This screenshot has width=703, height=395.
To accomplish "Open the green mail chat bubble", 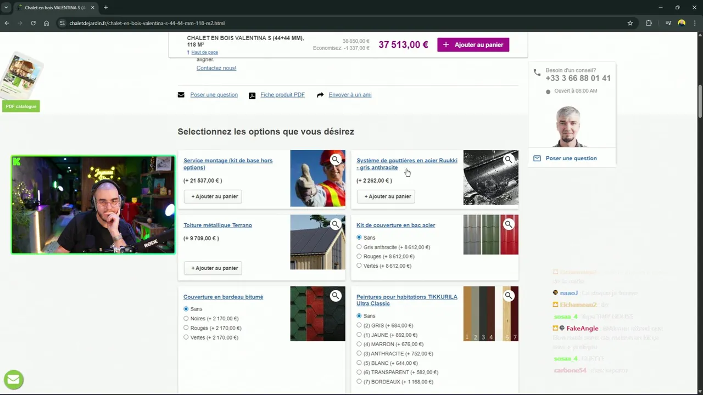I will point(13,379).
